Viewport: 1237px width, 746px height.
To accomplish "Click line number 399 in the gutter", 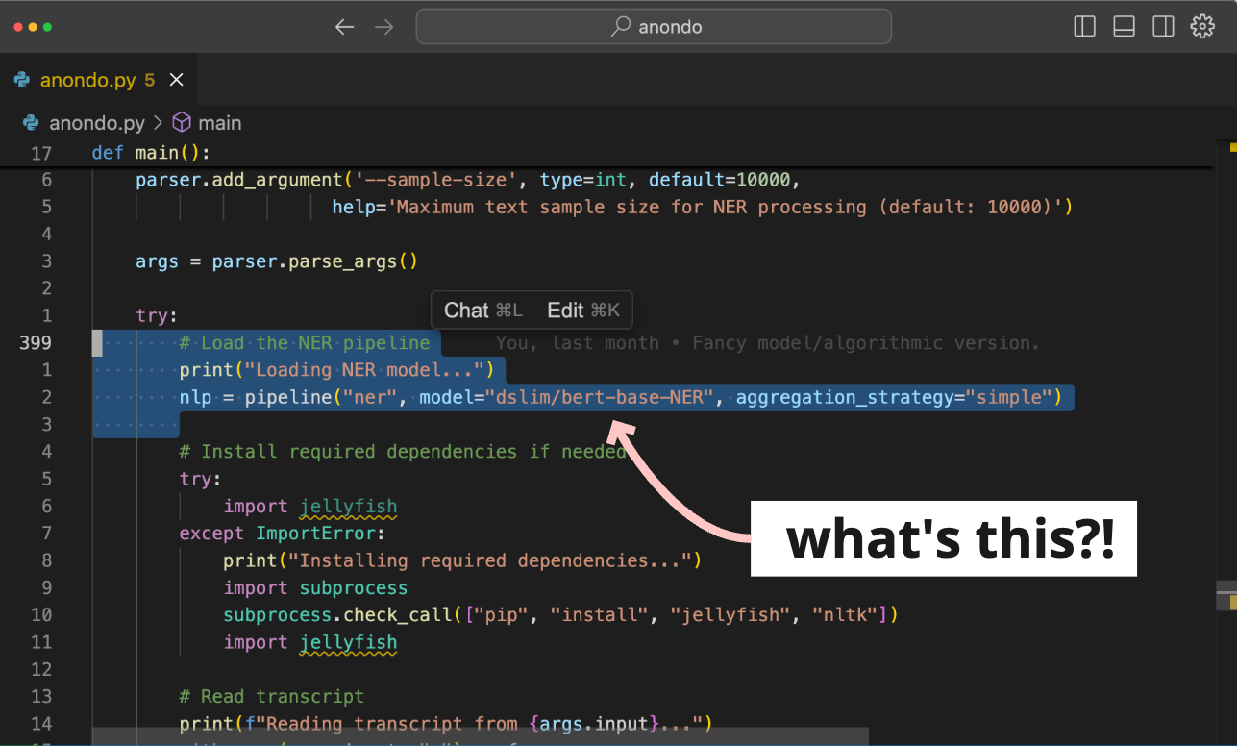I will point(36,343).
